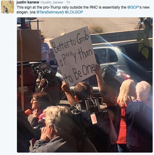Open the @GOP mention link

coord(133,7)
